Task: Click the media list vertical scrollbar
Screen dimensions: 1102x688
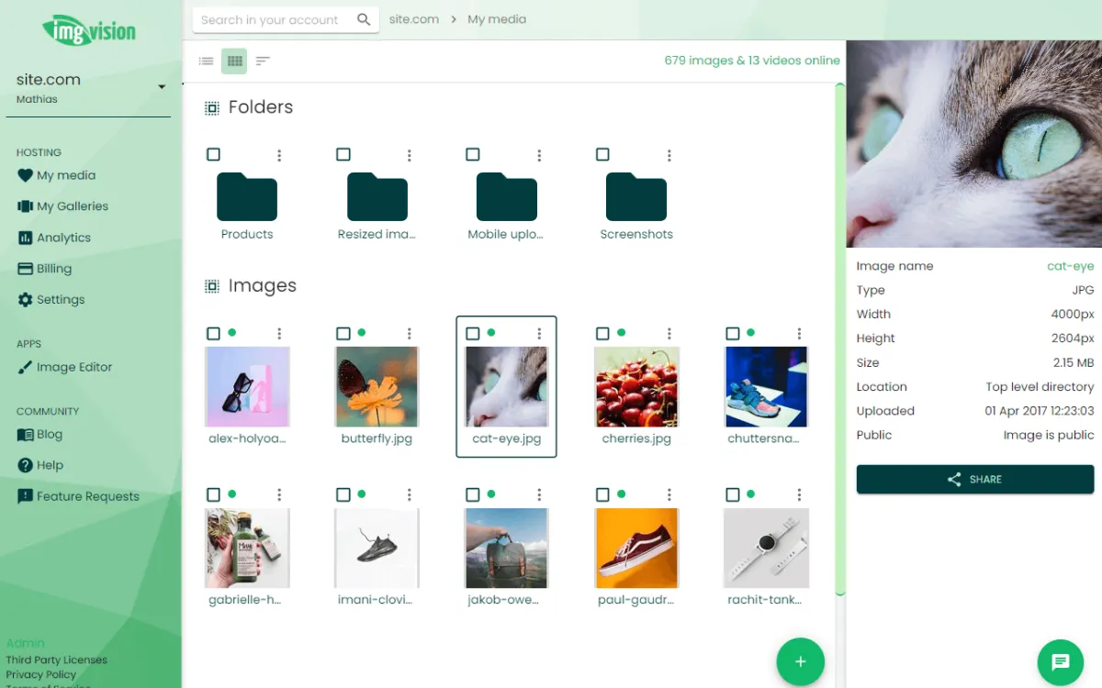Action: click(x=839, y=339)
